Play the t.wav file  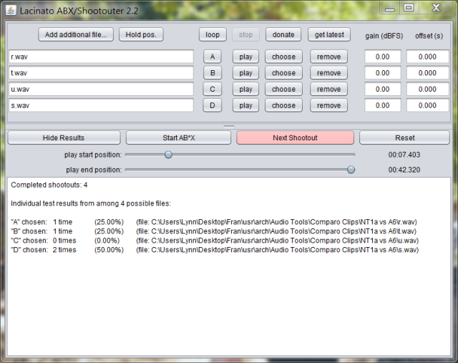(245, 73)
